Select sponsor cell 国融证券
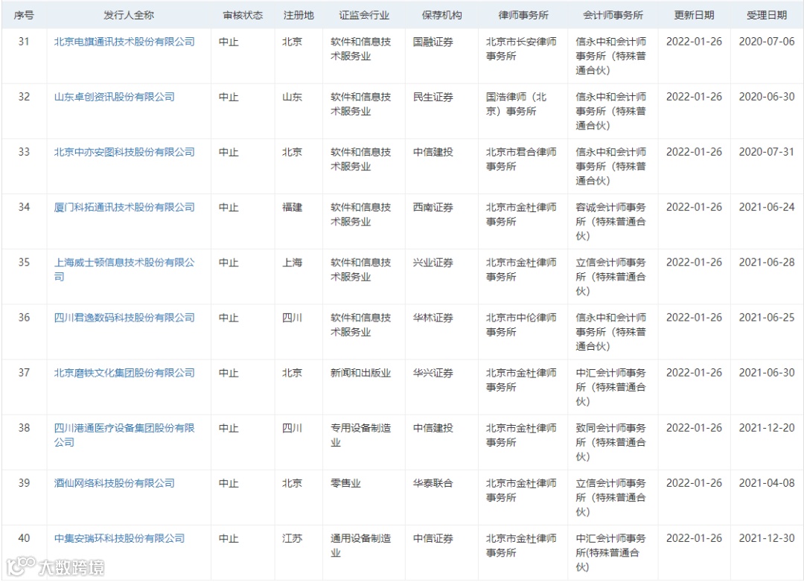 pyautogui.click(x=433, y=42)
